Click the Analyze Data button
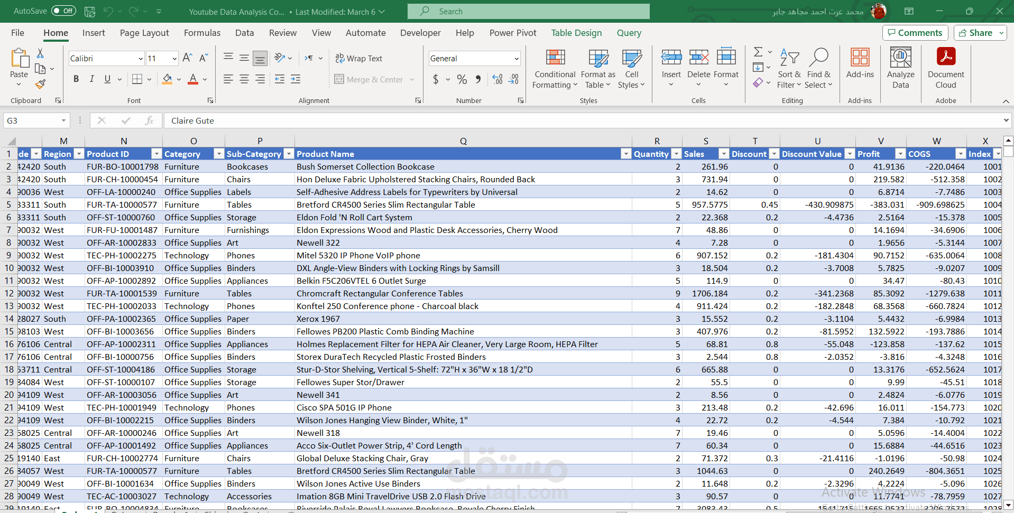 (x=900, y=68)
